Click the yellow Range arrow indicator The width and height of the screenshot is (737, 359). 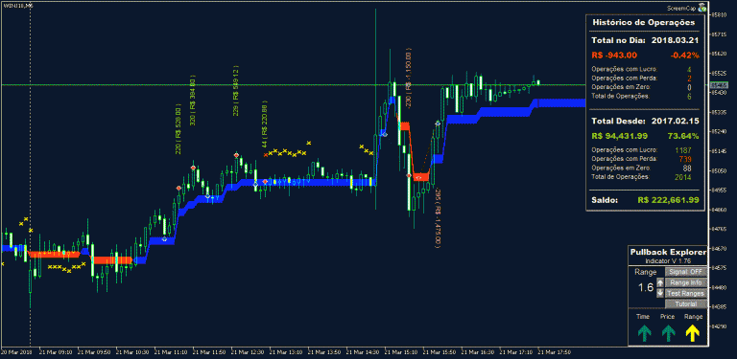pos(692,333)
